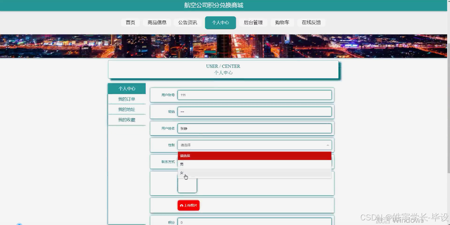
Task: Click the 上传图片 upload button
Action: tap(189, 205)
